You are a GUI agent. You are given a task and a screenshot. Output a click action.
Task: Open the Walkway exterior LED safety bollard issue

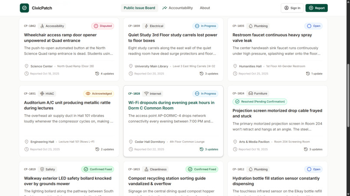pos(68,181)
